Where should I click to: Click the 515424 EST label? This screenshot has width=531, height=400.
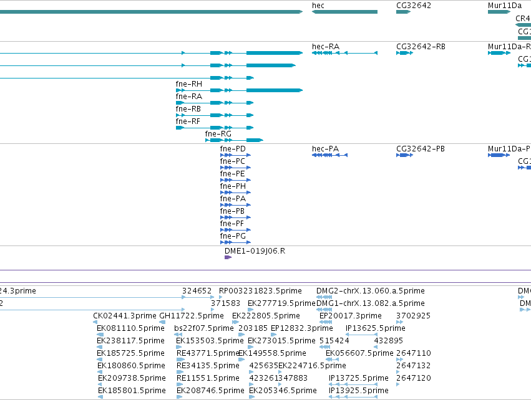[334, 341]
